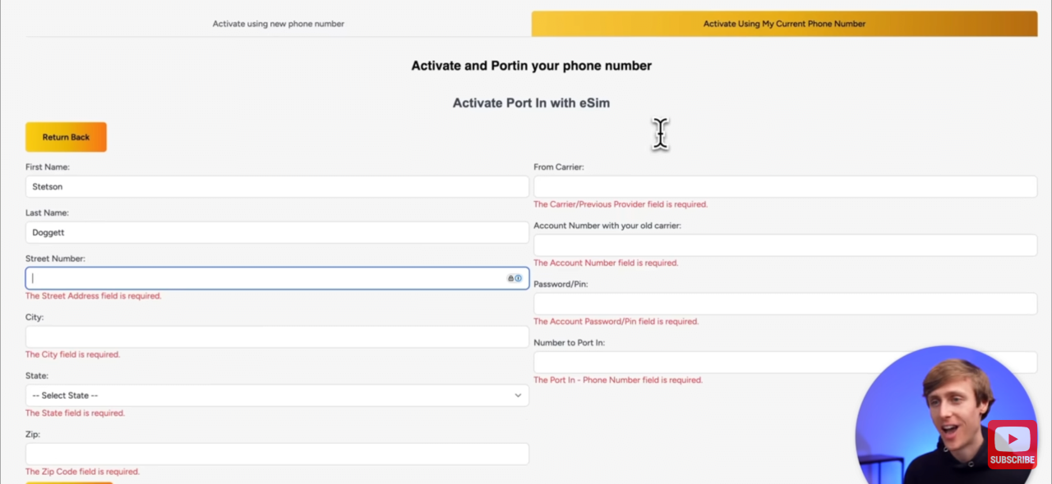Screen dimensions: 1052x484
Task: Click the Activate and Portin your phone number heading
Action: [x=531, y=66]
